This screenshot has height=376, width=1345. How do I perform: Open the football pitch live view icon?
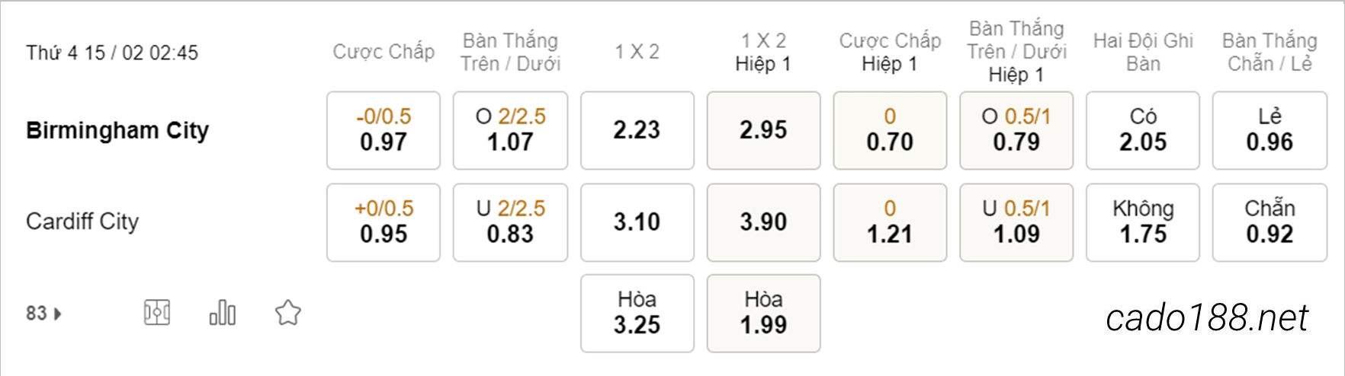[x=157, y=312]
